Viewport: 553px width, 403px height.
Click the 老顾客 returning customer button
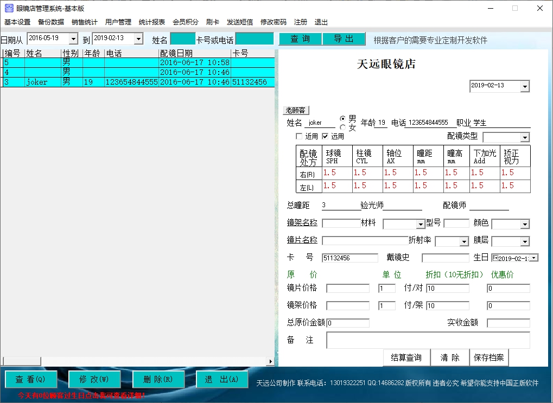[295, 110]
